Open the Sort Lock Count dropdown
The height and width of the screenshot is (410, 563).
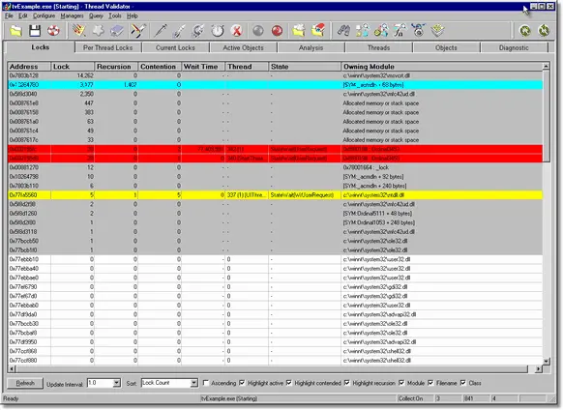click(x=193, y=383)
